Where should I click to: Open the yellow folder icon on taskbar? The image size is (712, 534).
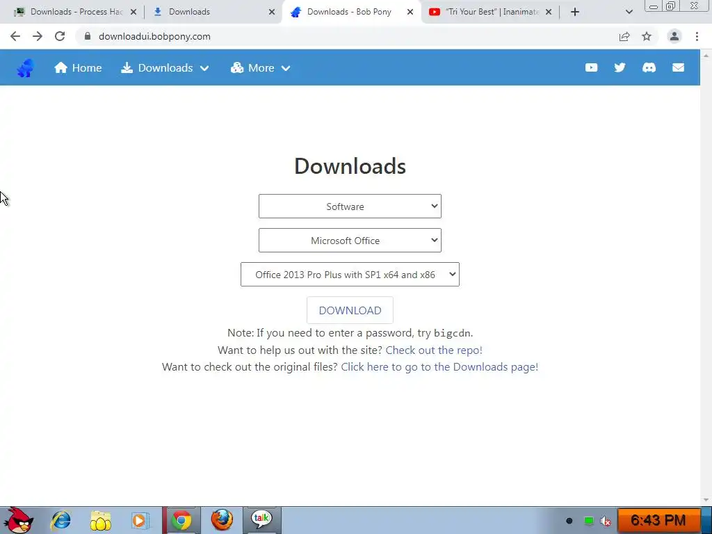100,520
